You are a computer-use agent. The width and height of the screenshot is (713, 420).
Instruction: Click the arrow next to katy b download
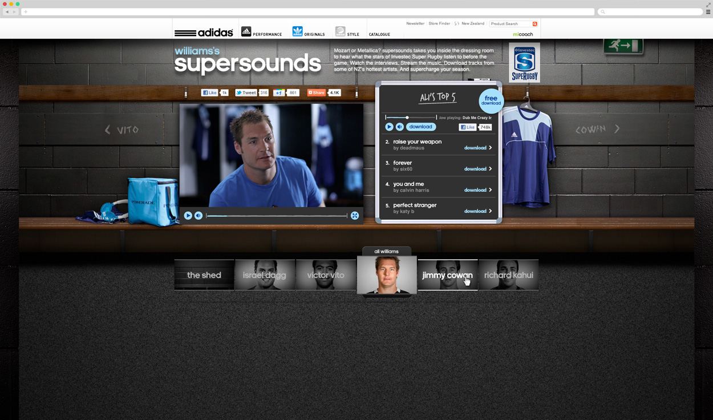click(490, 211)
